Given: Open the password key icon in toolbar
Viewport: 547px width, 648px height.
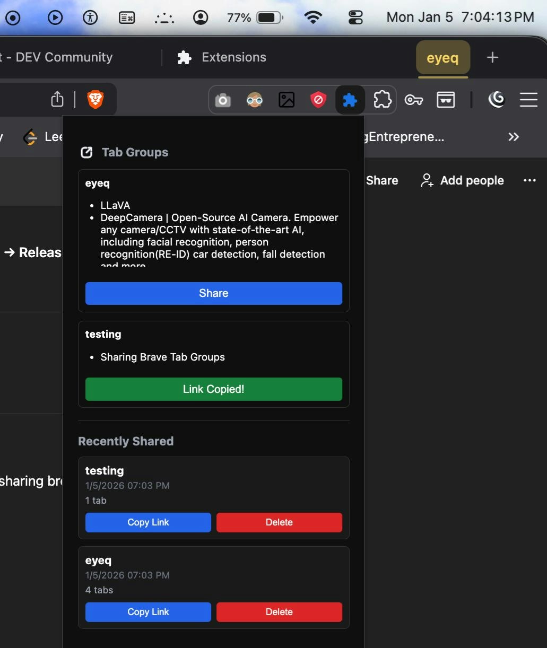Looking at the screenshot, I should coord(414,100).
